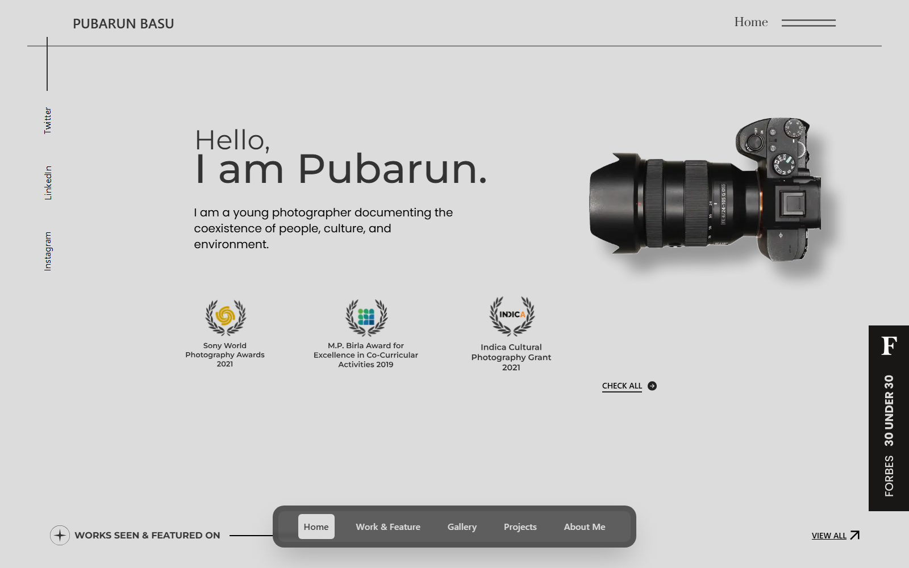Open the Instagram sidebar link
The image size is (909, 568).
coord(48,251)
